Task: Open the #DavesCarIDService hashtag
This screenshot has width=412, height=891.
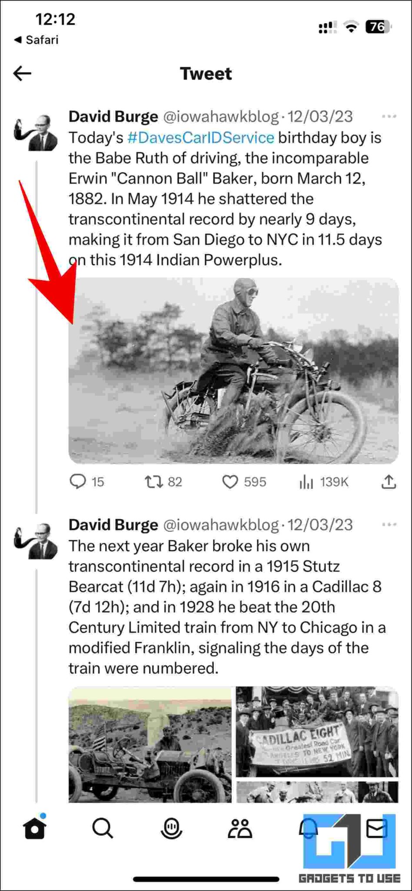Action: (200, 137)
